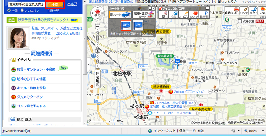
Task: Select the このエリア radio button
Action: (x=22, y=10)
